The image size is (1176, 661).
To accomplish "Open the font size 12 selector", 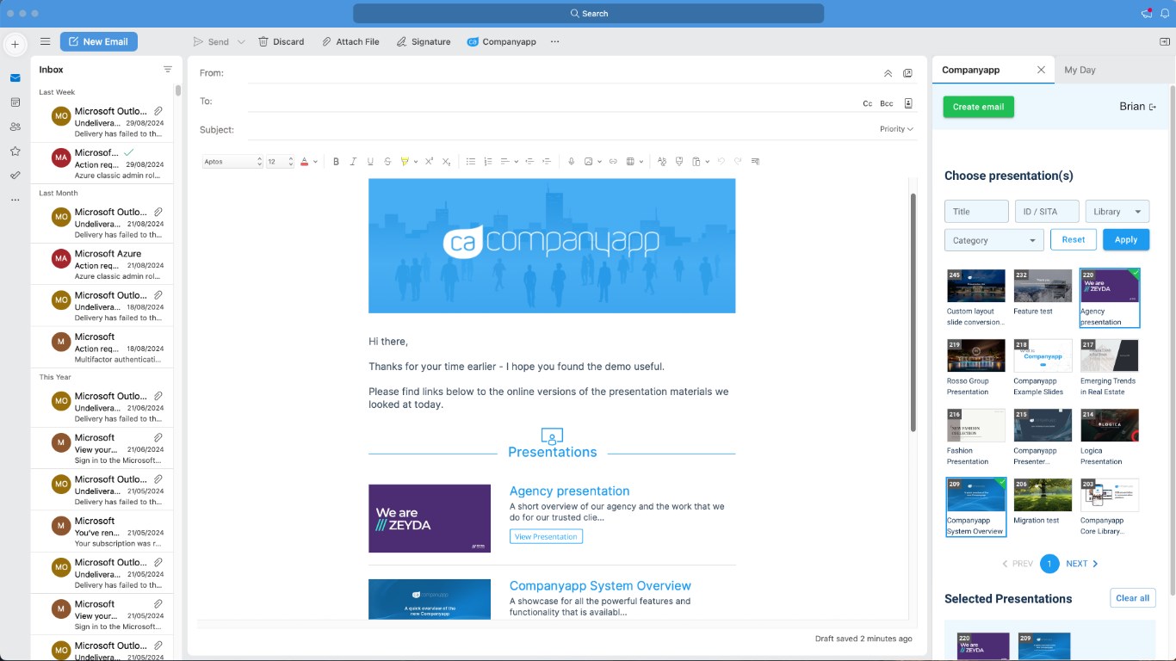I will point(280,162).
